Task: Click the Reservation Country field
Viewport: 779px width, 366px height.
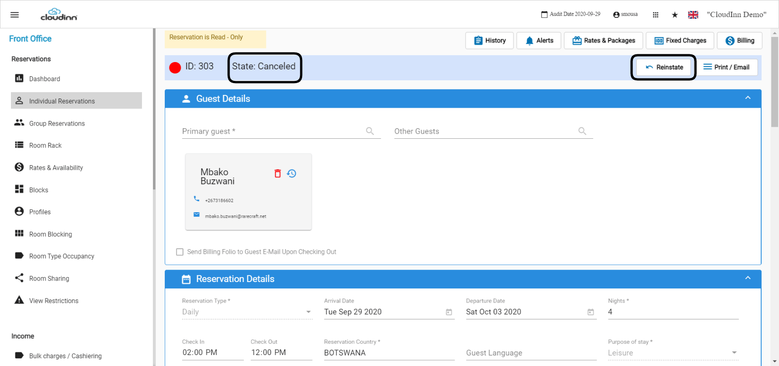Action: pos(389,353)
